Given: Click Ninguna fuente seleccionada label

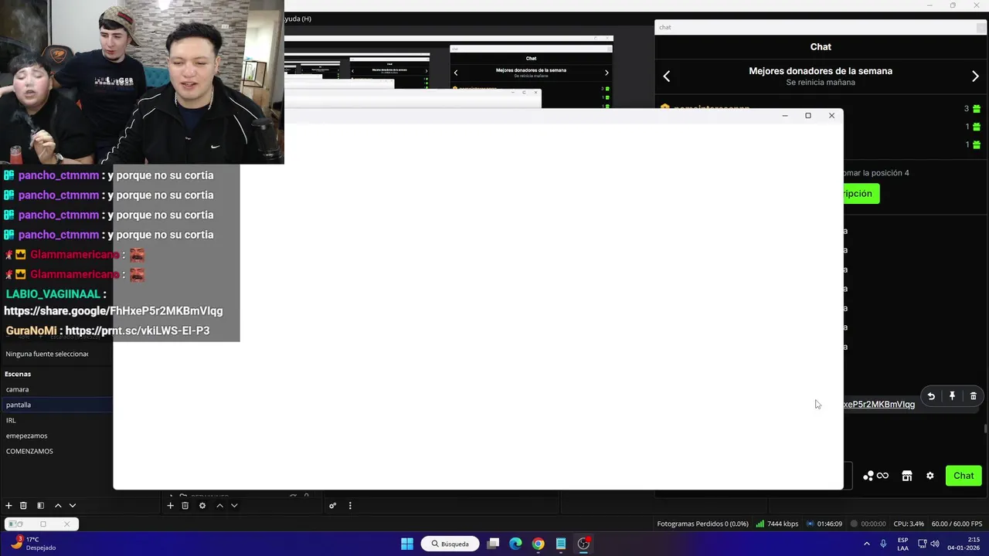Looking at the screenshot, I should (47, 354).
